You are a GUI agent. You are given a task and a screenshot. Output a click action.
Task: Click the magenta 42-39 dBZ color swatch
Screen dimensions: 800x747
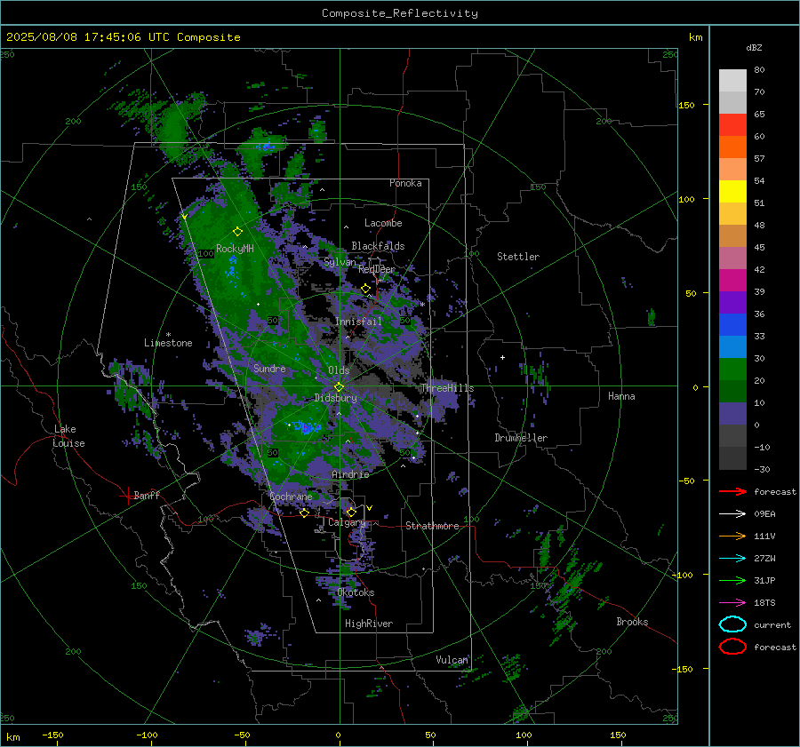(732, 281)
